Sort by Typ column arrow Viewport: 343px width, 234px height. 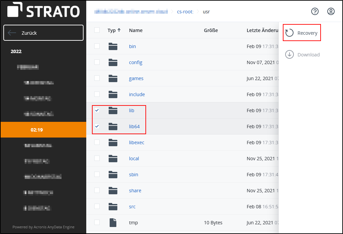click(x=119, y=30)
